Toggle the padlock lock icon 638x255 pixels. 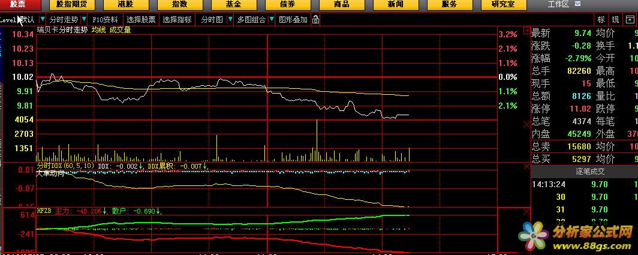click(316, 20)
